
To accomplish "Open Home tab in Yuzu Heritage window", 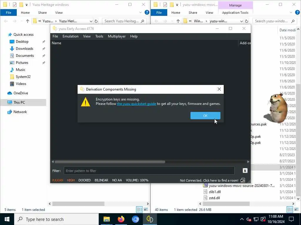I will coord(25,13).
